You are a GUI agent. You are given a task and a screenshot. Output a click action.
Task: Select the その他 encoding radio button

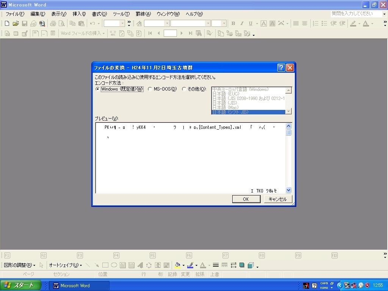184,89
